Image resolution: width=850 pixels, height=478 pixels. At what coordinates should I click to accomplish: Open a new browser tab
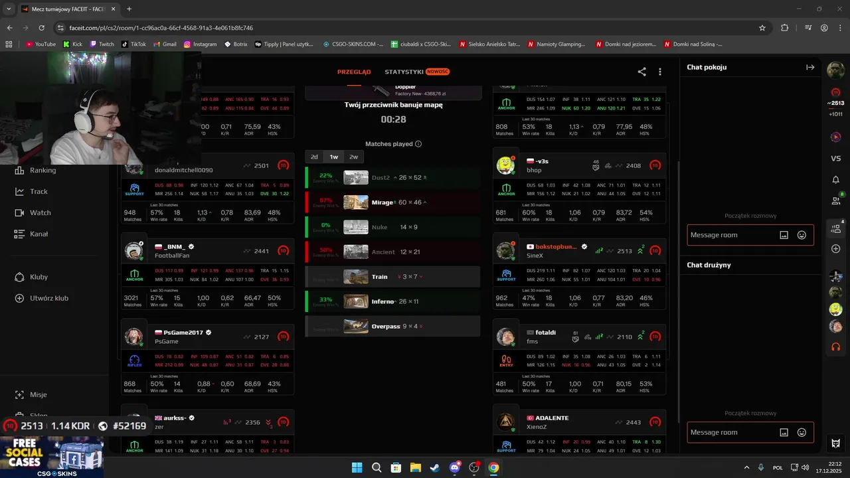tap(129, 9)
